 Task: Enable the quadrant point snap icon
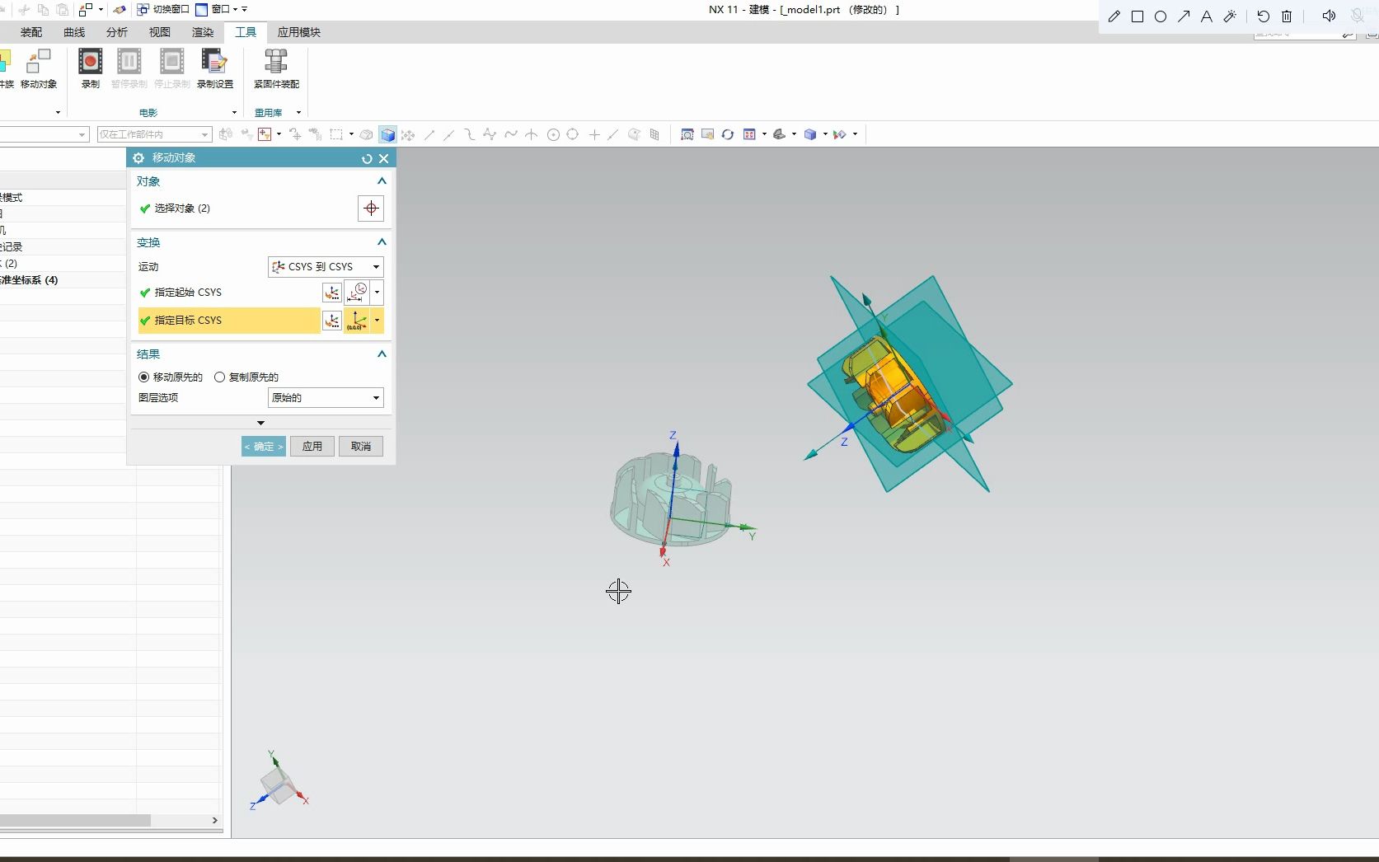click(x=573, y=134)
